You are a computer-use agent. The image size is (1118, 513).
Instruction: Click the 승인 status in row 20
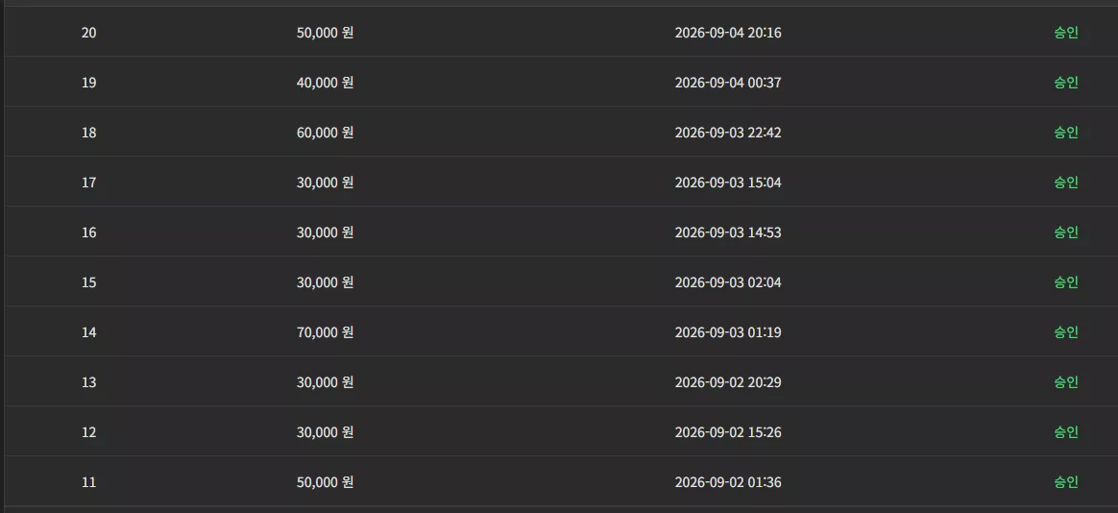[x=1066, y=33]
